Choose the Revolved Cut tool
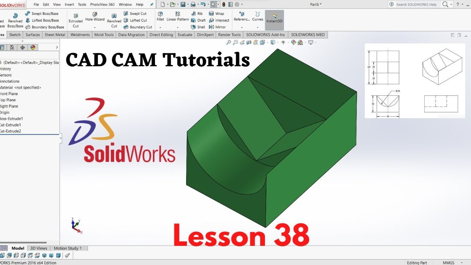 (114, 21)
